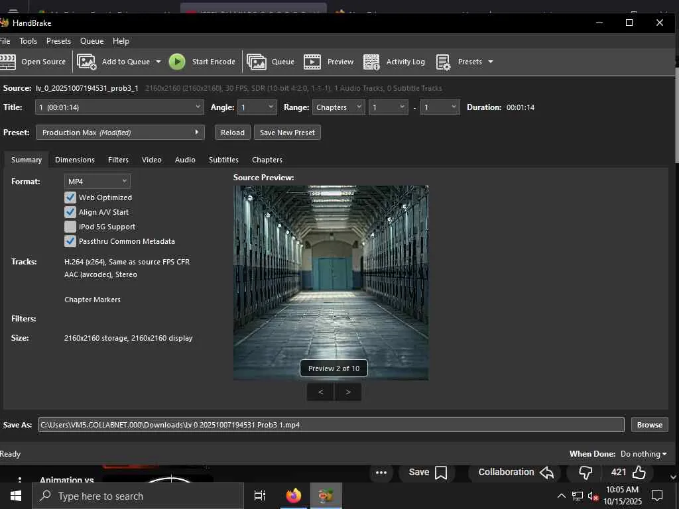The image size is (679, 509).
Task: Click the Browse button
Action: click(x=649, y=425)
